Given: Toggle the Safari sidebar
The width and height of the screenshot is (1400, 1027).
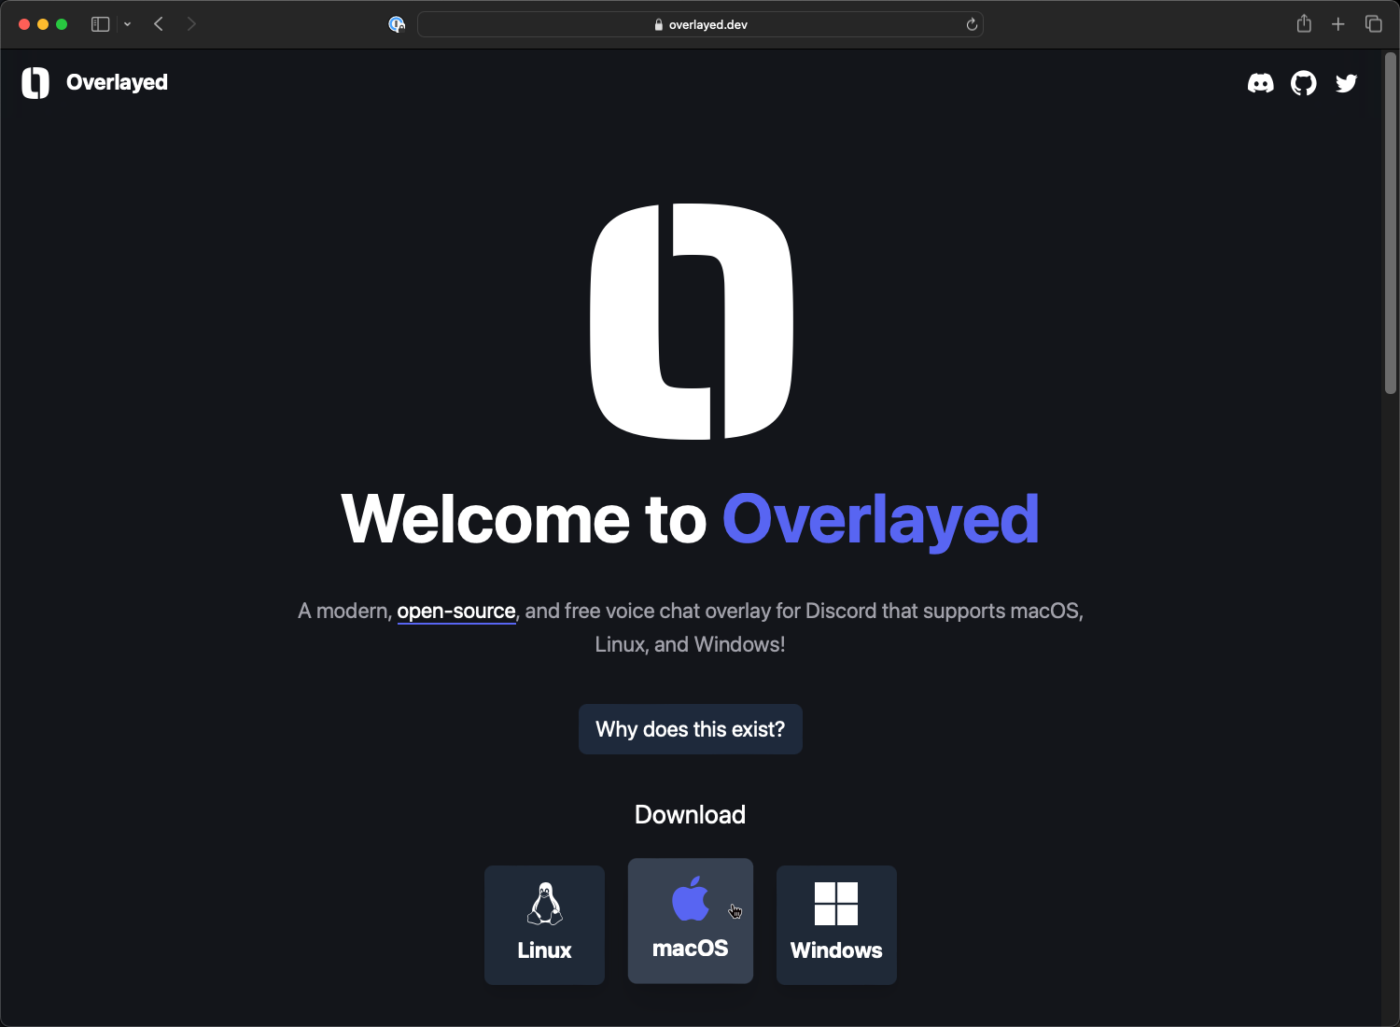Looking at the screenshot, I should point(100,24).
